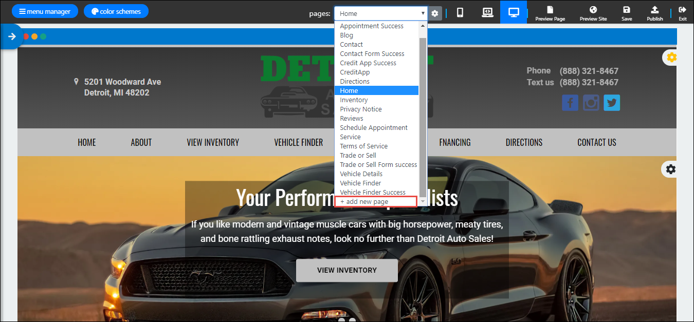Choose Contact Form Success page
The height and width of the screenshot is (322, 694).
tap(377, 54)
